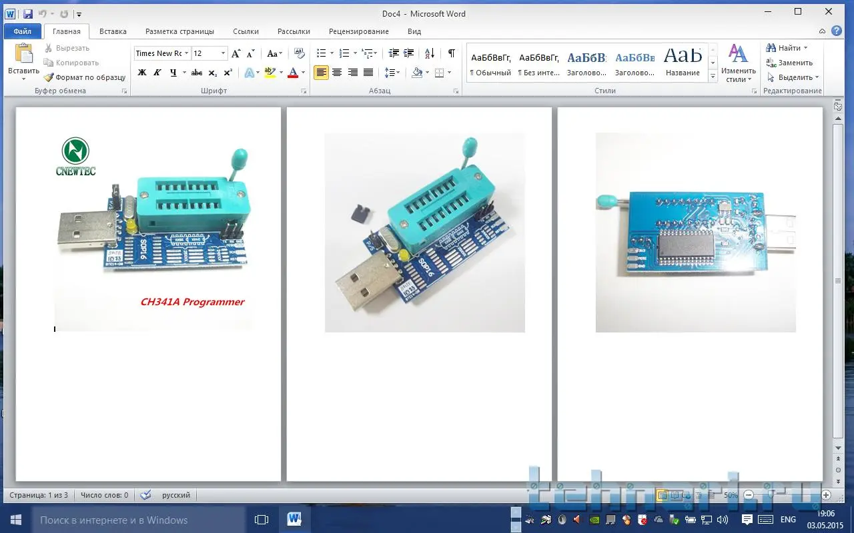Clear formatting with the eraser icon

[299, 53]
